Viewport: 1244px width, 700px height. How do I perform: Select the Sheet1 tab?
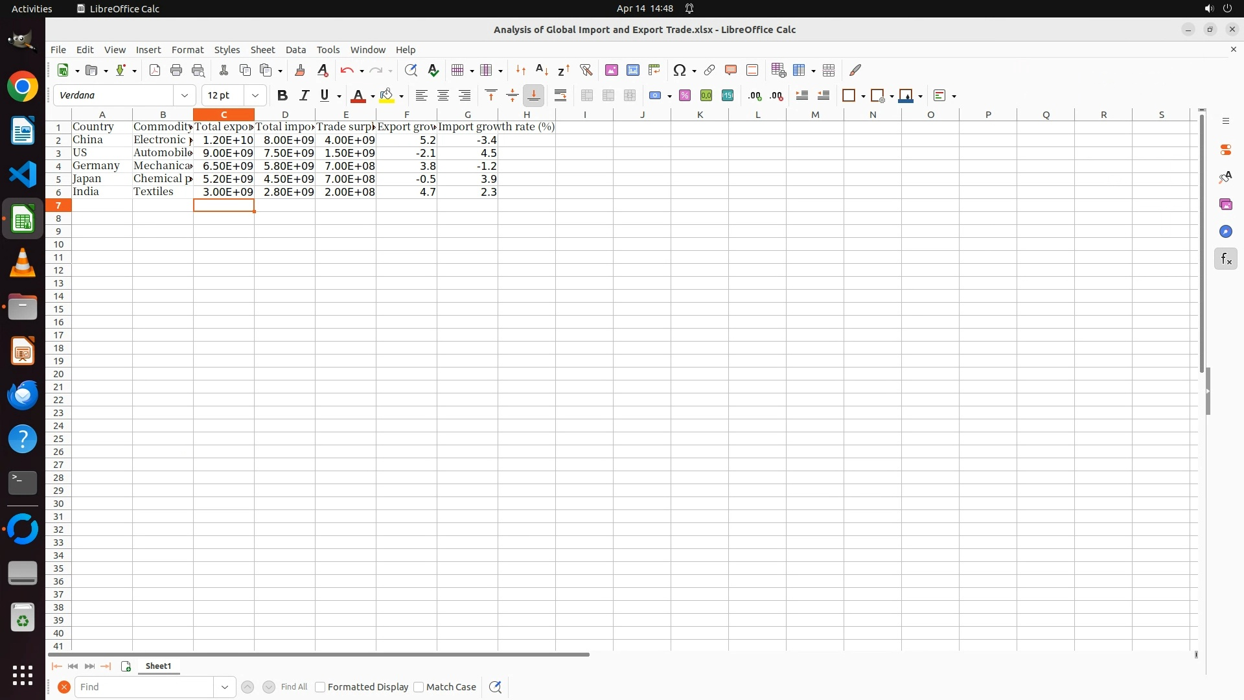pyautogui.click(x=158, y=666)
